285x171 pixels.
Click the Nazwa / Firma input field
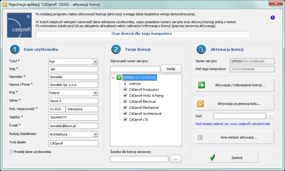pos(73,85)
